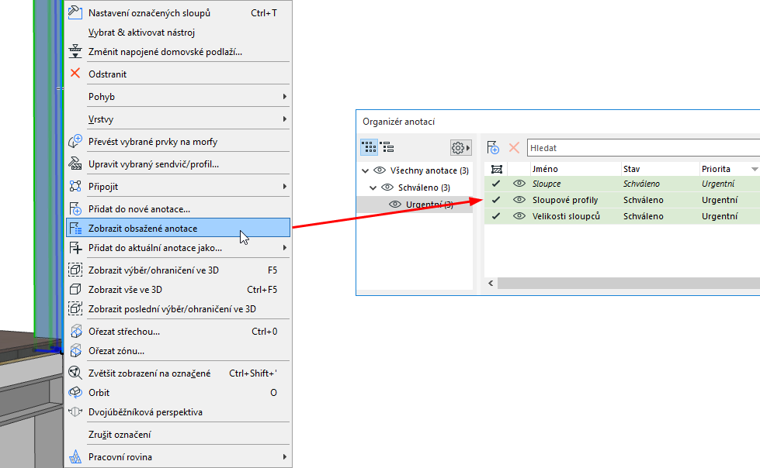Click the Převést vybrané prvky na morfy icon
Viewport: 760px width, 468px height.
[x=75, y=141]
